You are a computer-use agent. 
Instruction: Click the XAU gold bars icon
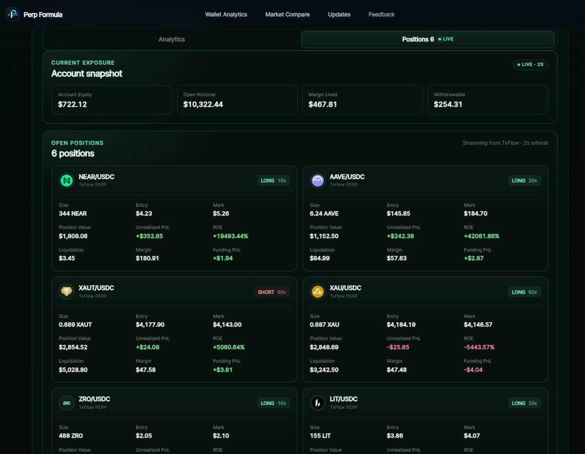318,292
